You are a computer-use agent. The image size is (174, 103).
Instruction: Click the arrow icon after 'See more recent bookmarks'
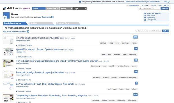point(28,32)
